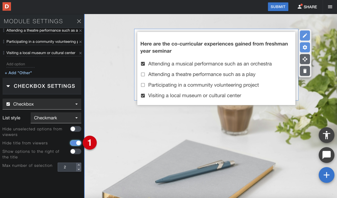Close the Module Settings panel
This screenshot has width=337, height=198.
79,21
